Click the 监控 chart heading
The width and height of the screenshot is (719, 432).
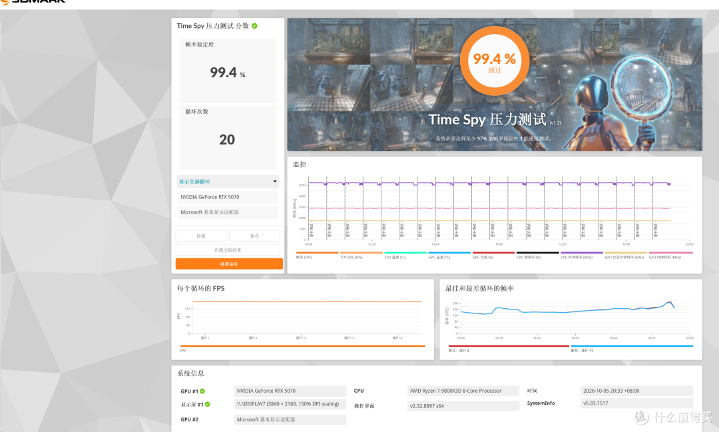click(300, 164)
